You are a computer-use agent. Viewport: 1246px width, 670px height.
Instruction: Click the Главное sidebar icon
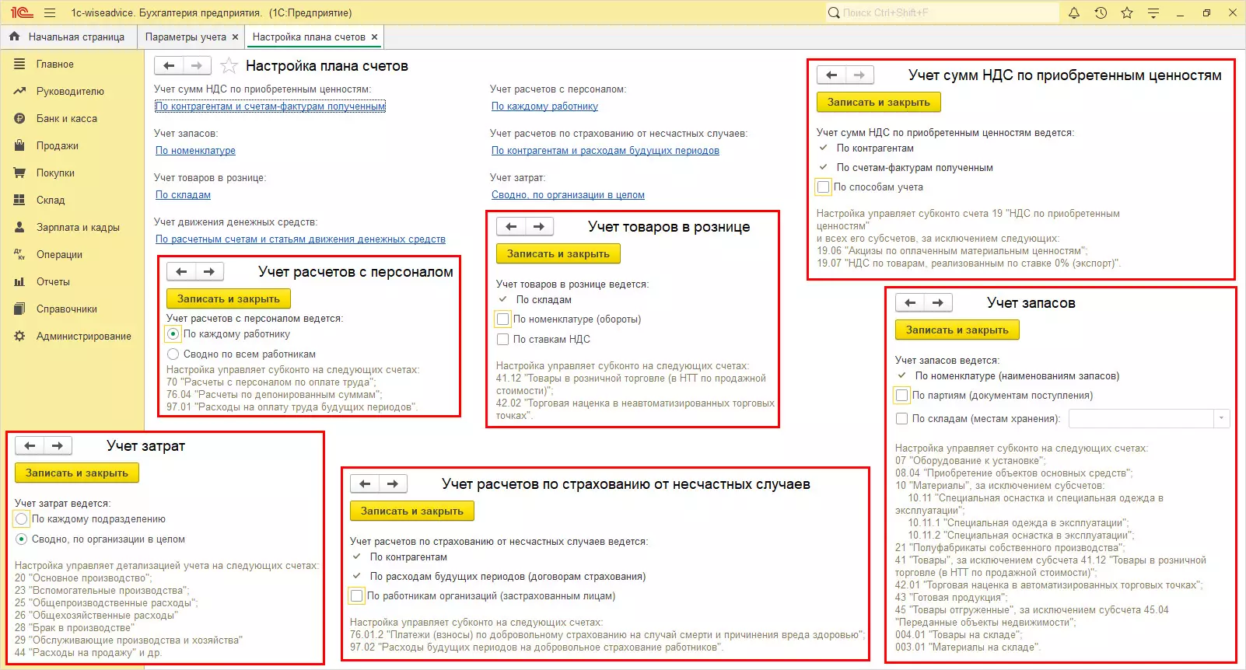click(x=19, y=64)
